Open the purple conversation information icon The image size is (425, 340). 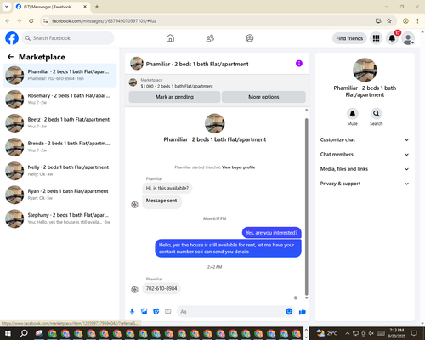299,64
